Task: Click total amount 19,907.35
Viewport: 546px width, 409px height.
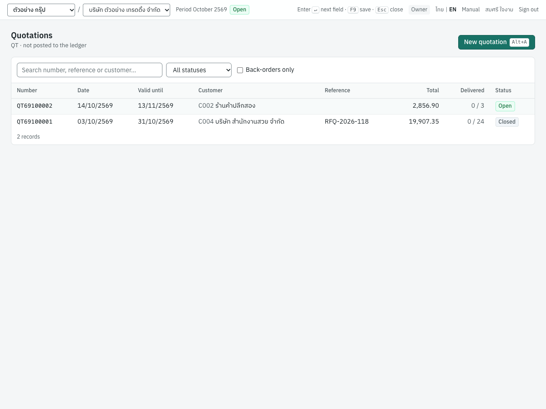Action: [424, 122]
